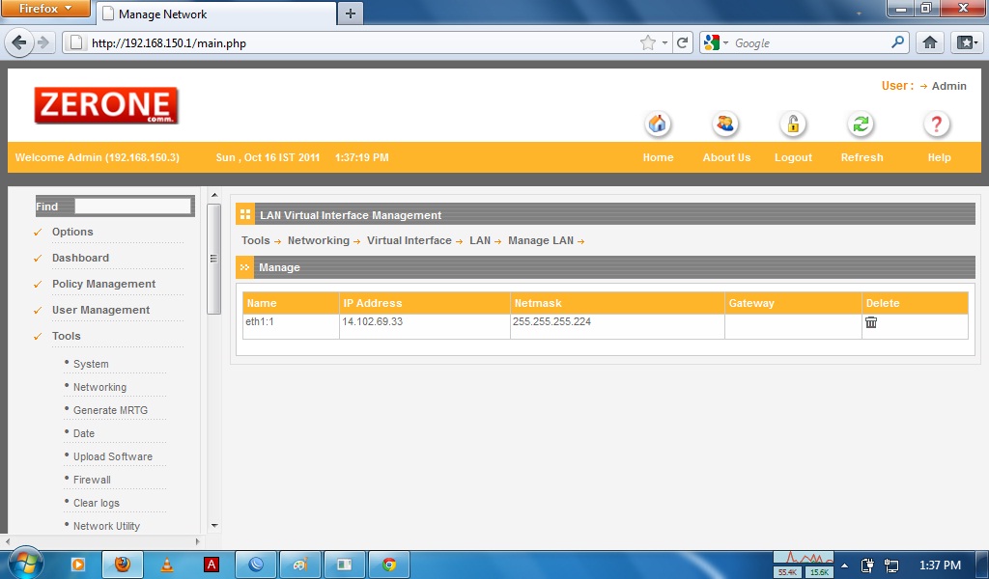Click the Networking breadcrumb
Screen dimensions: 989x579
pos(319,240)
